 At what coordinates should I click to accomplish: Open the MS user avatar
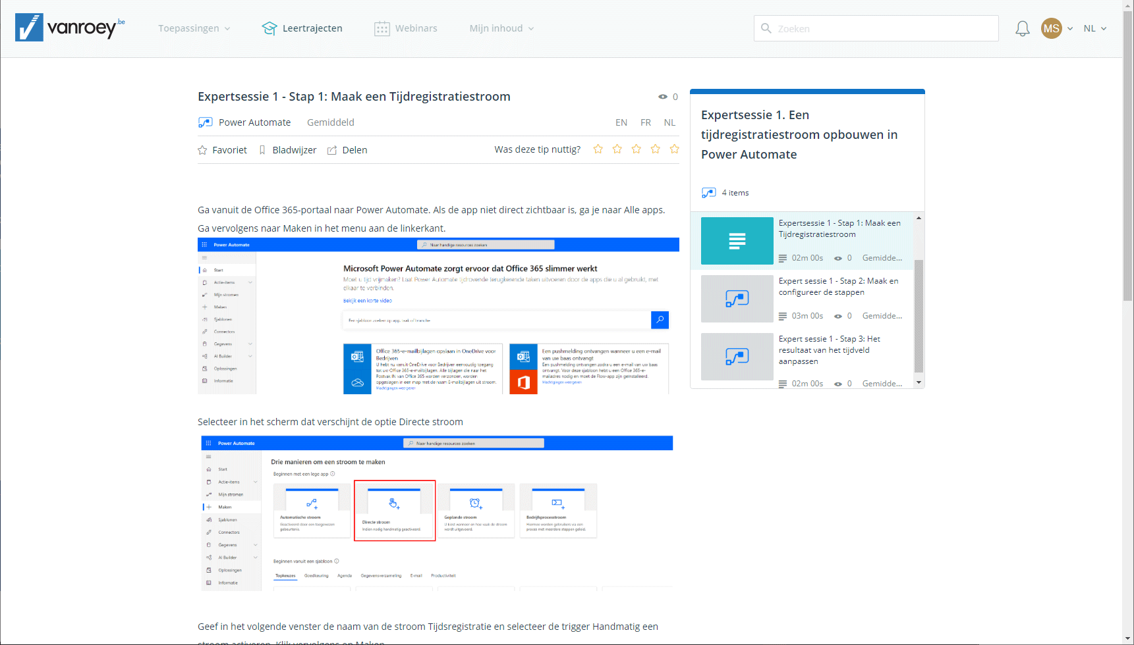[x=1052, y=28]
